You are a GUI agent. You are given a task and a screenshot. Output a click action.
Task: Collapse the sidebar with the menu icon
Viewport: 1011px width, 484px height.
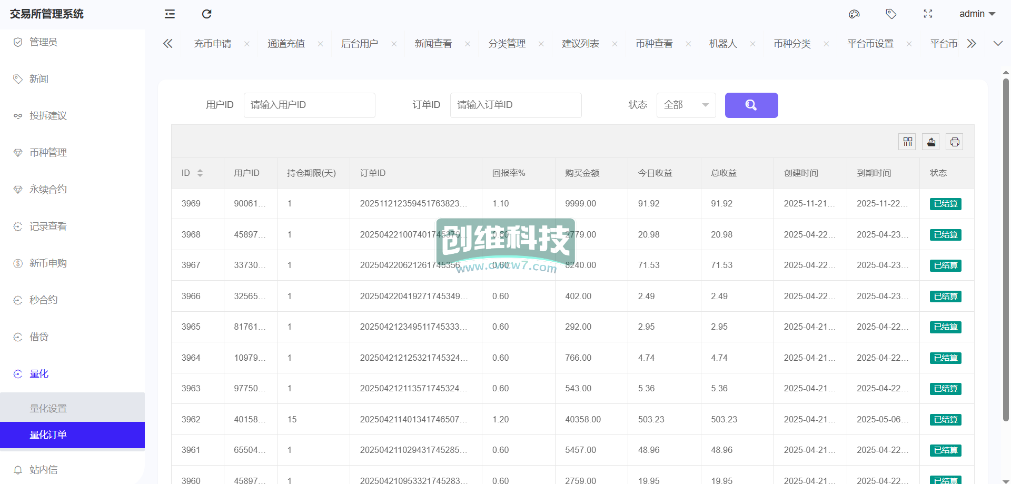(170, 14)
